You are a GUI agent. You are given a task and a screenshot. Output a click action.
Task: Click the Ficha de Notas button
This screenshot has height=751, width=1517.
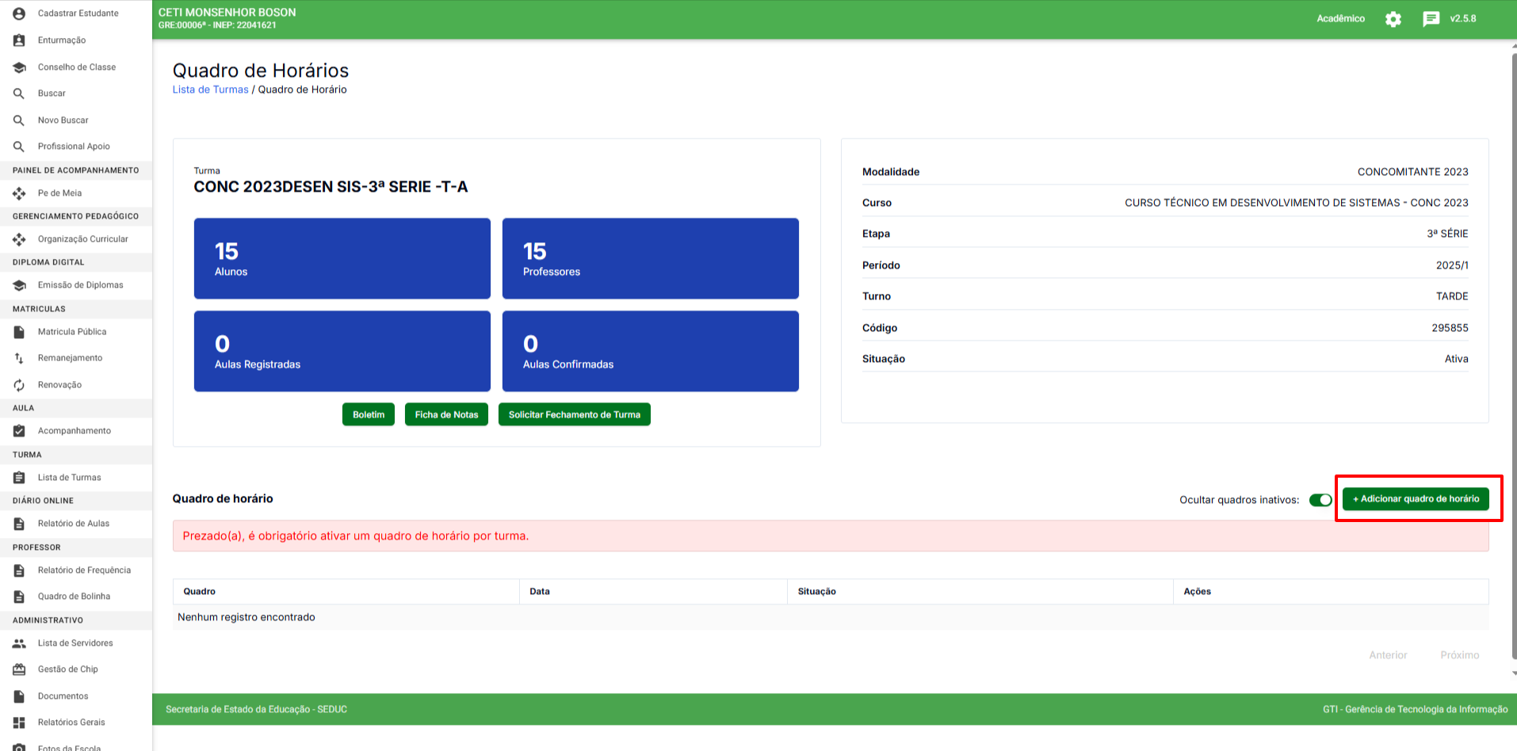coord(446,414)
